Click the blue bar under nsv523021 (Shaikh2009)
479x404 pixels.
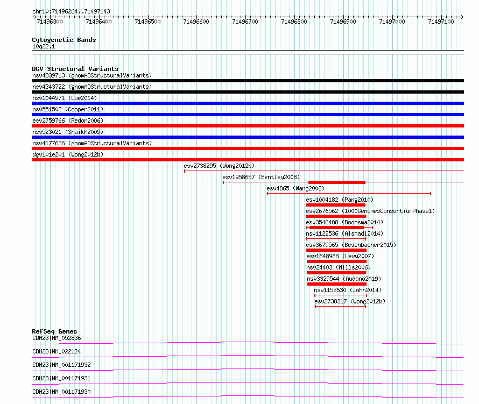pyautogui.click(x=248, y=137)
